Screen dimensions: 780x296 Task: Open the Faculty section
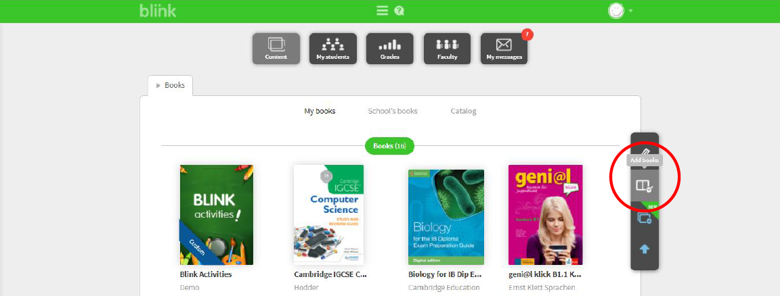447,48
